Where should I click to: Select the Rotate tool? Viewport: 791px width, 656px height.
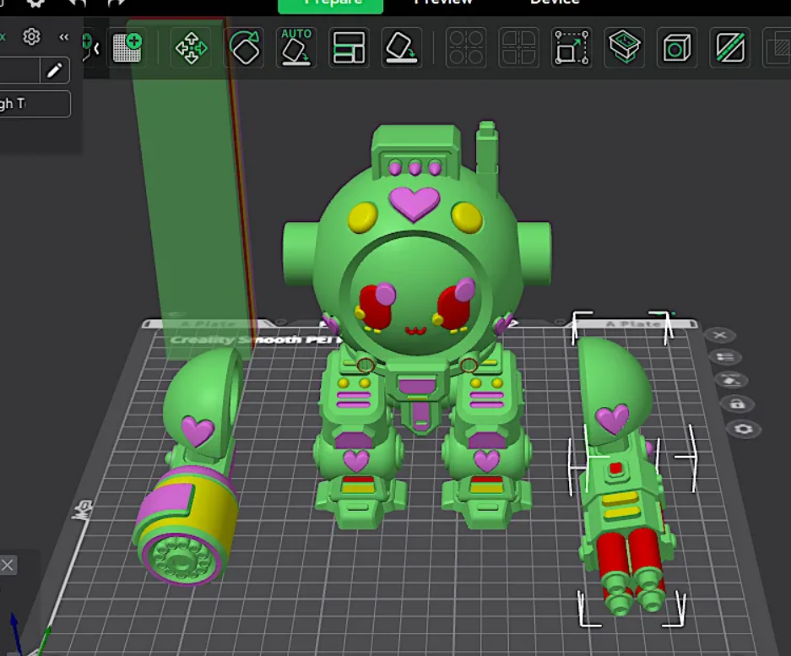tap(244, 48)
